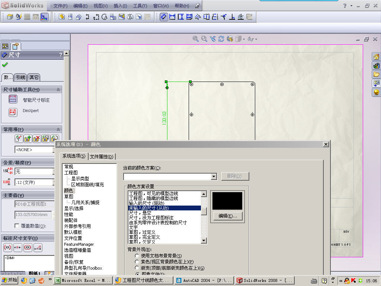Click the Detail View circle-A icon

105,17
